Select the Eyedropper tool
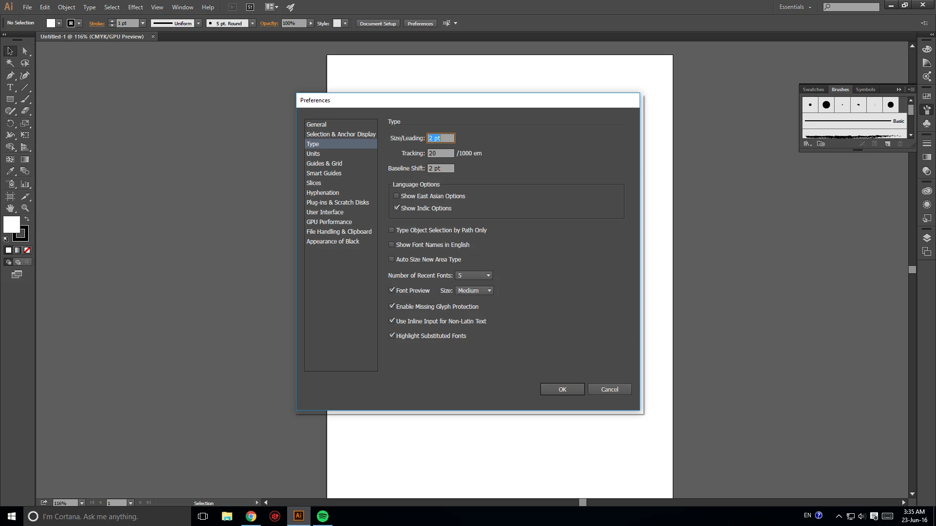936x526 pixels. click(x=10, y=171)
